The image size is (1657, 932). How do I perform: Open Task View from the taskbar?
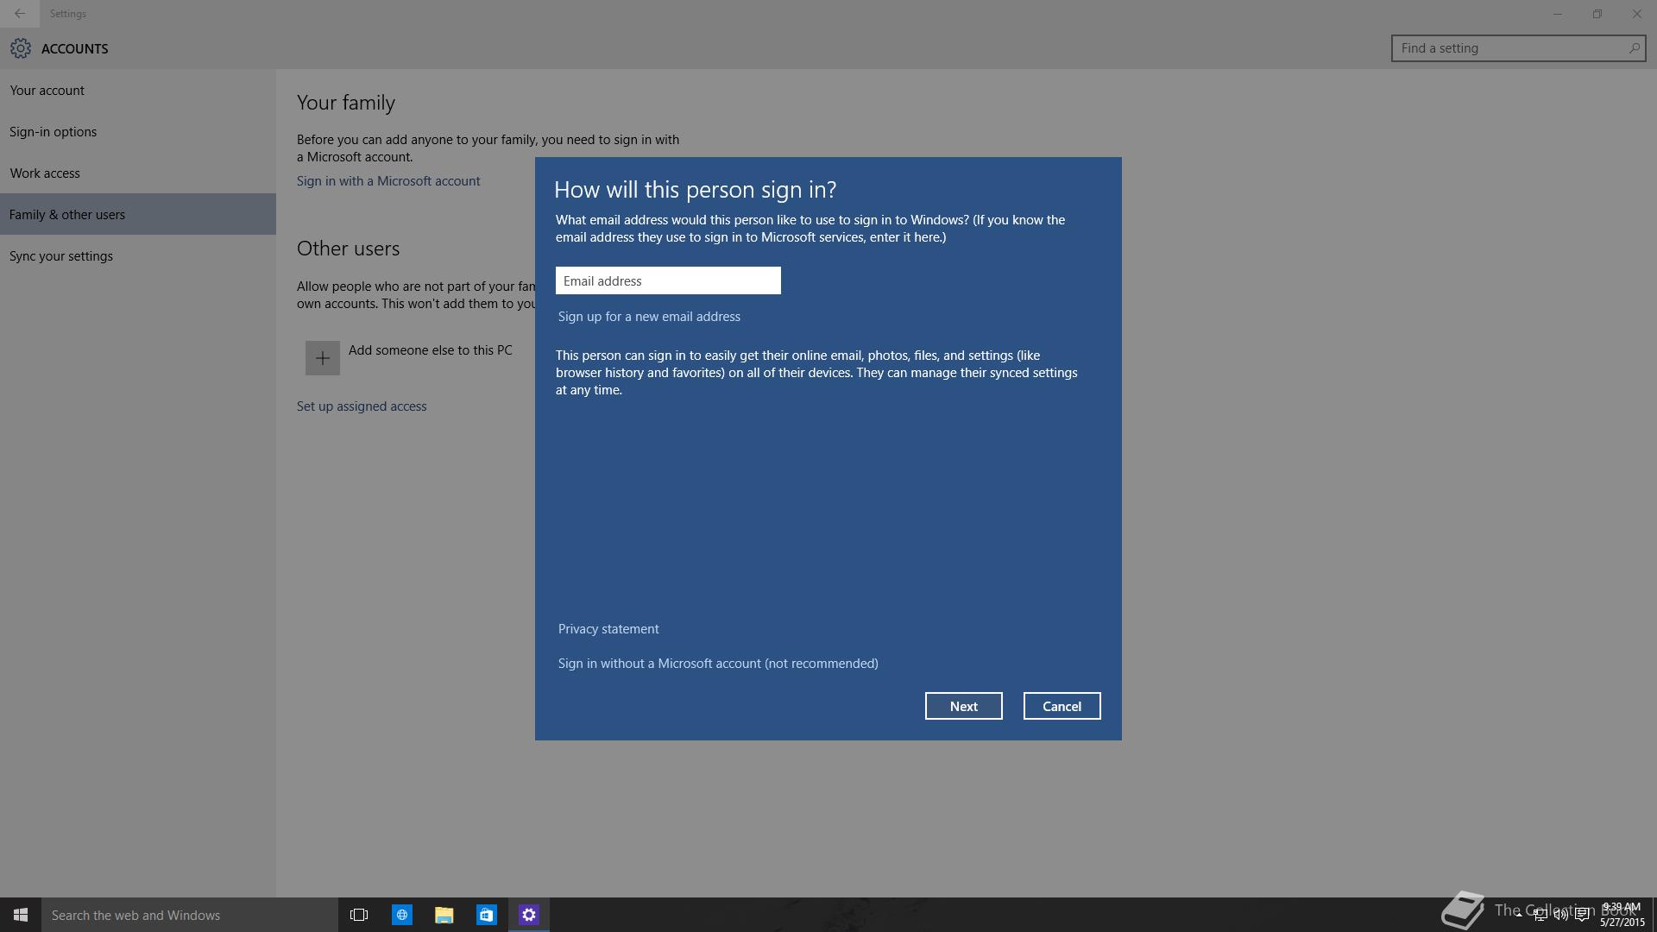click(359, 915)
